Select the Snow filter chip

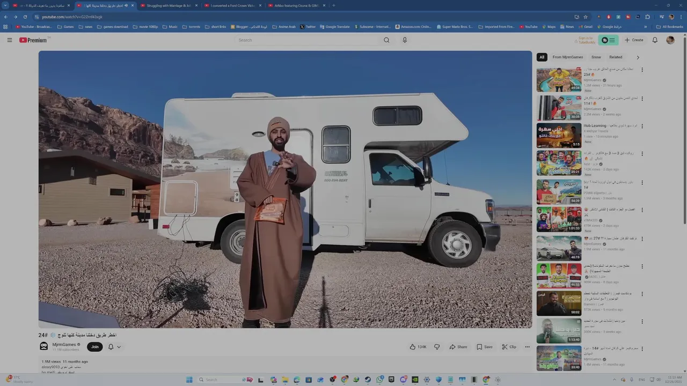coord(596,57)
